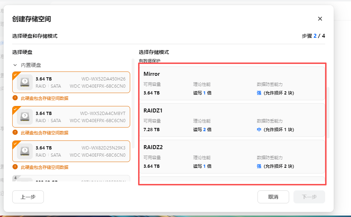
Task: Click serial number WD-WX52DA450H26
Action: [x=104, y=79]
